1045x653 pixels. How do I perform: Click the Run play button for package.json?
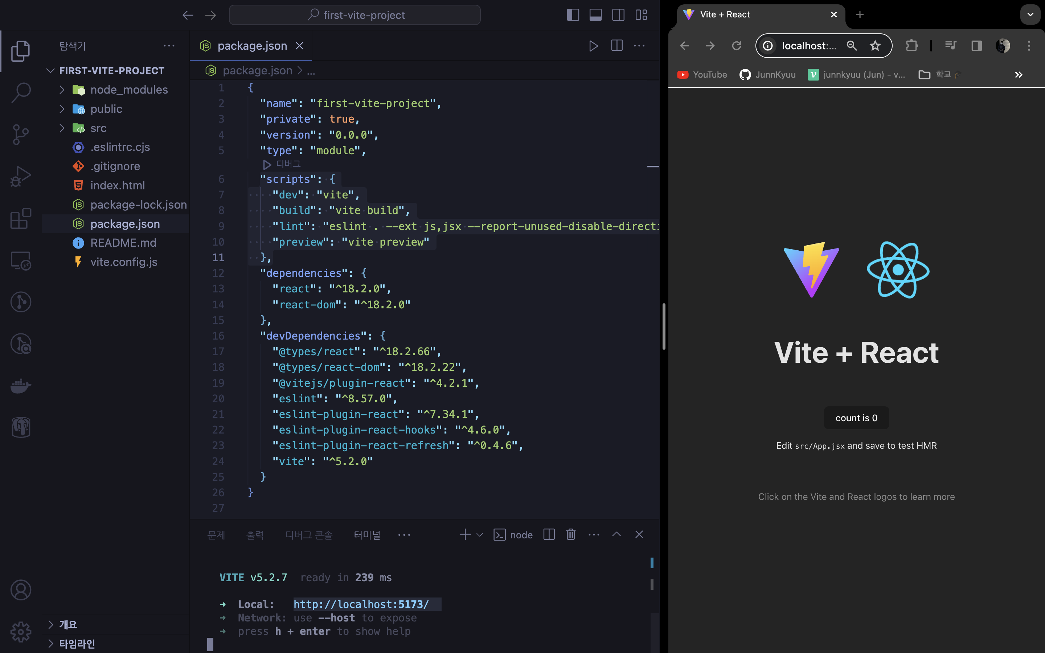click(594, 46)
